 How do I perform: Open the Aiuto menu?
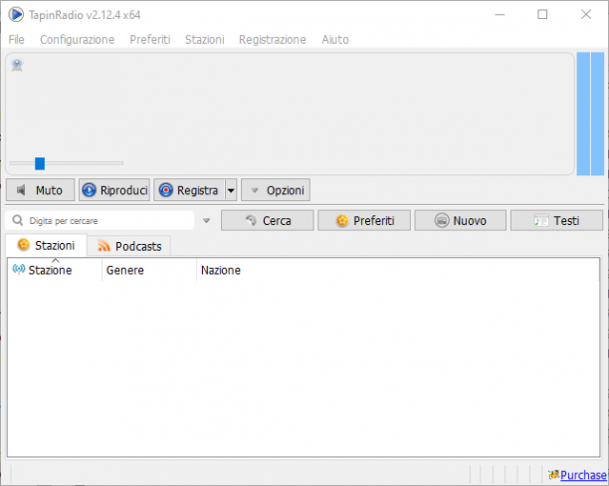[335, 39]
